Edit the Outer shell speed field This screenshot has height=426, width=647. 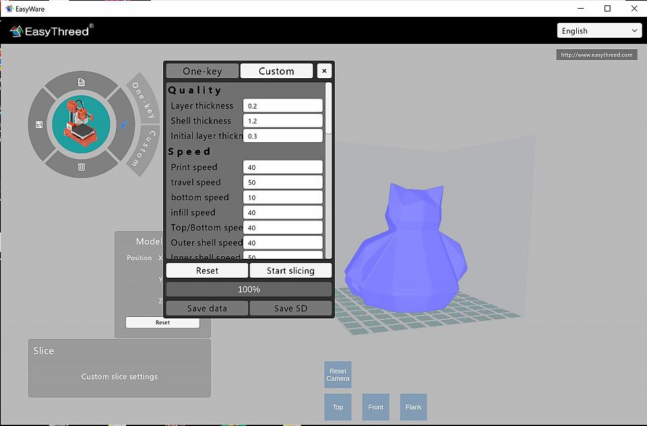coord(282,243)
